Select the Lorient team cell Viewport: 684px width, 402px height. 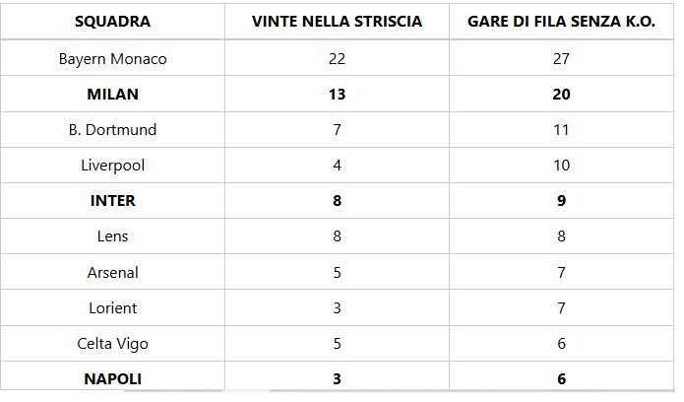112,308
